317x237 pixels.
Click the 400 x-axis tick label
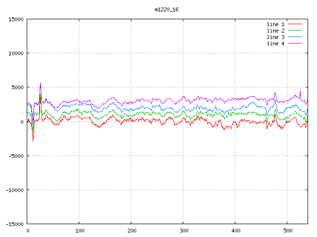tap(235, 231)
